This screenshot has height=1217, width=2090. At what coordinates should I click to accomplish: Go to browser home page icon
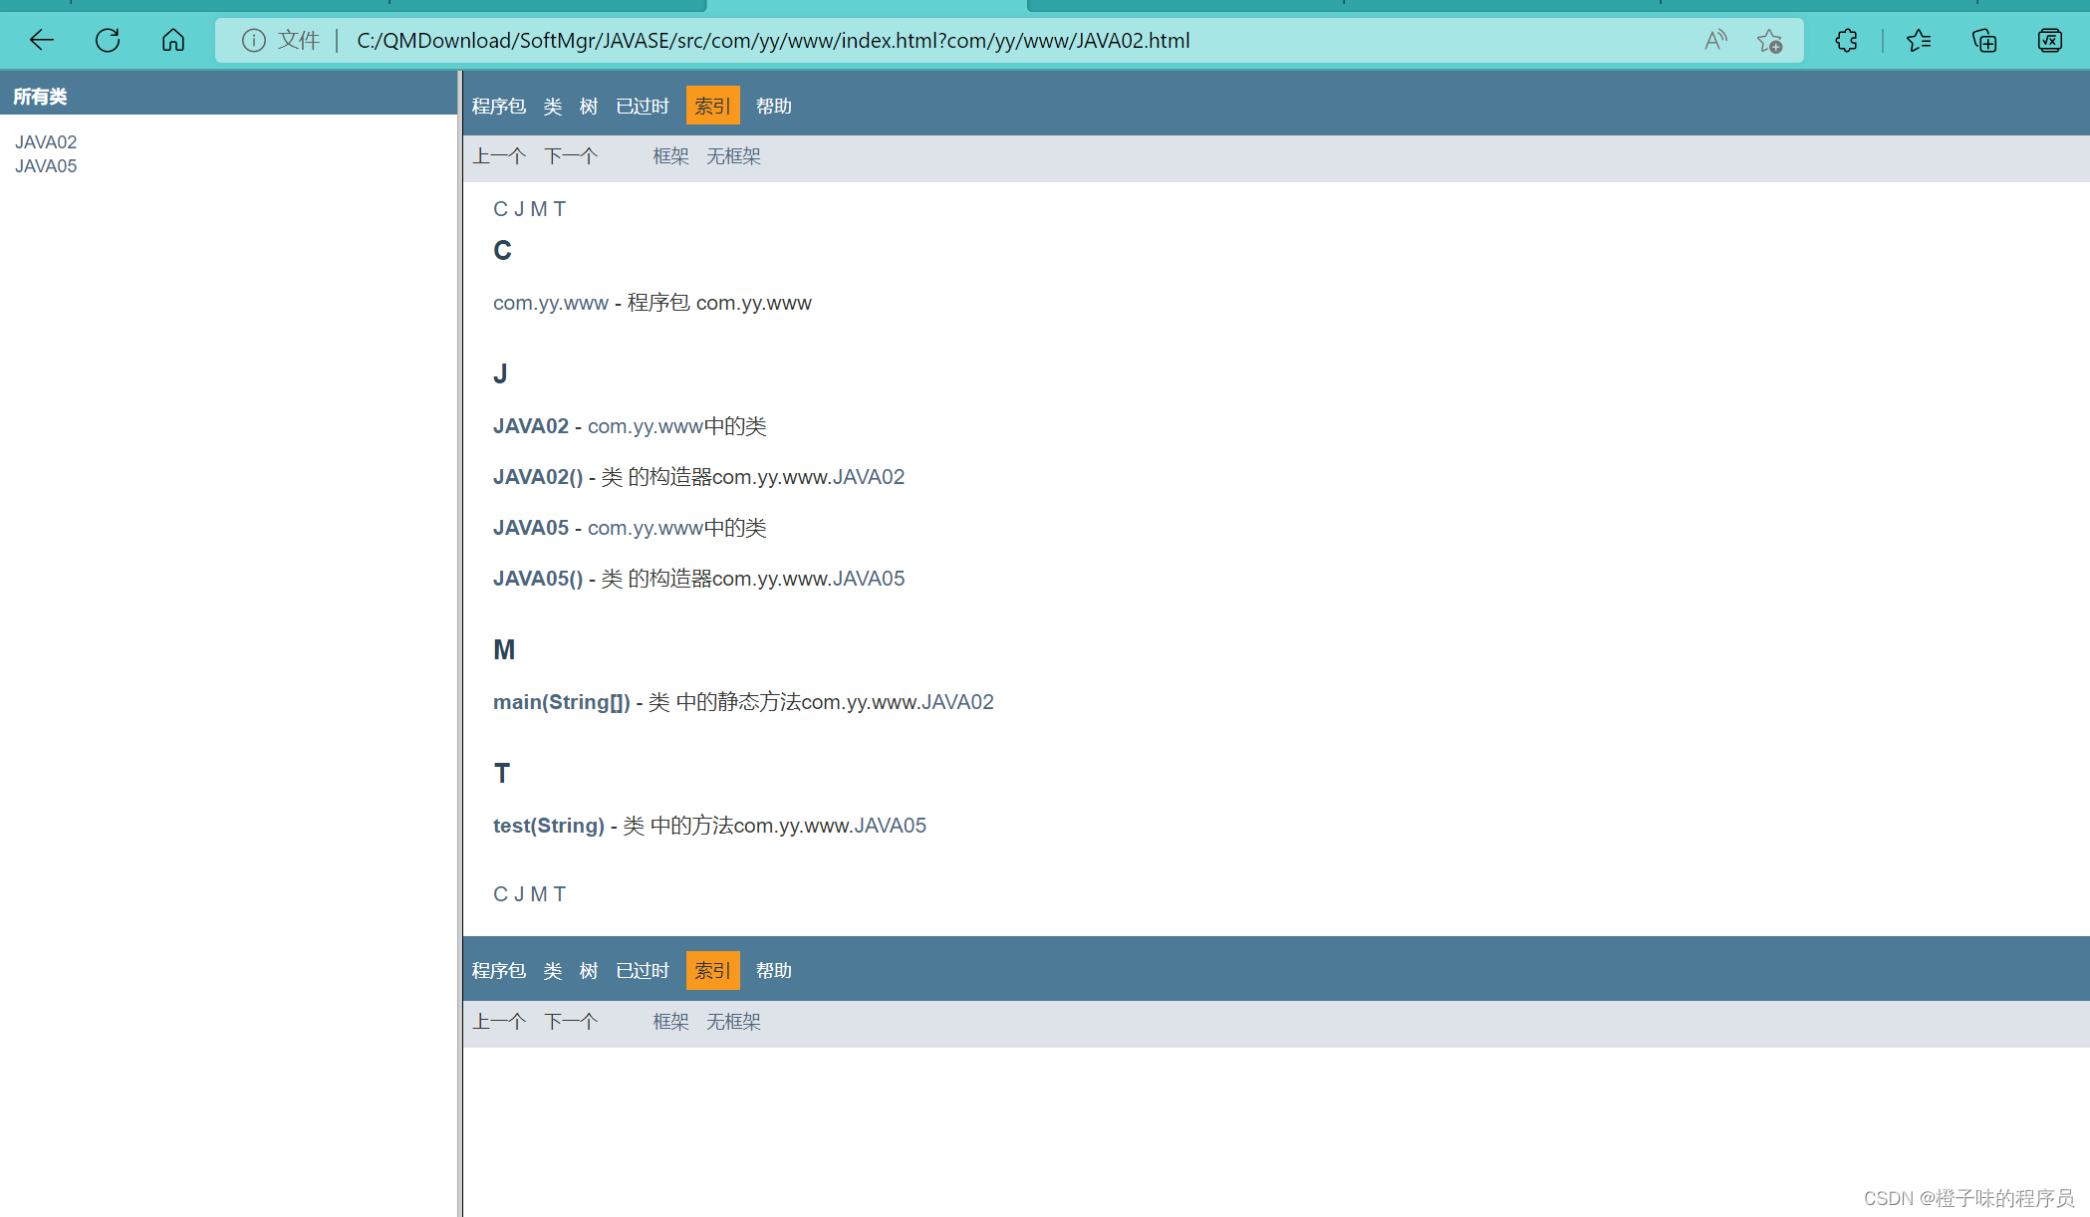click(x=173, y=41)
